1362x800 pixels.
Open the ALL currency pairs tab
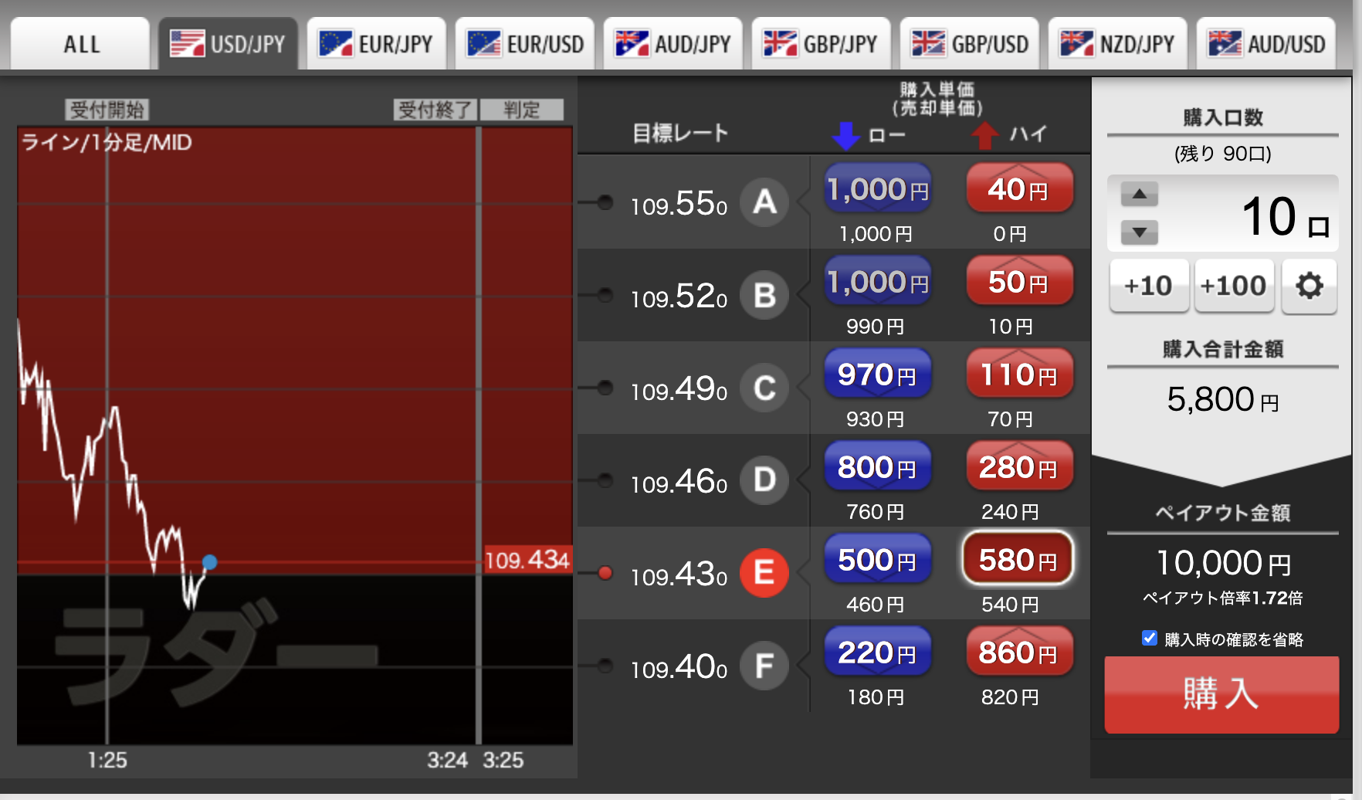80,44
